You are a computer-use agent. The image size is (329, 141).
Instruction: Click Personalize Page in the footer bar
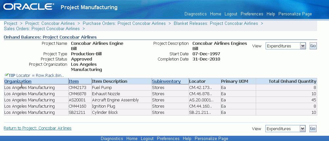coord(211,138)
